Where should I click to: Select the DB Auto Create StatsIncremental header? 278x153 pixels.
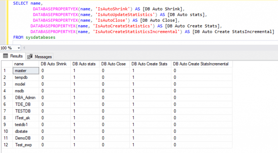[201, 64]
